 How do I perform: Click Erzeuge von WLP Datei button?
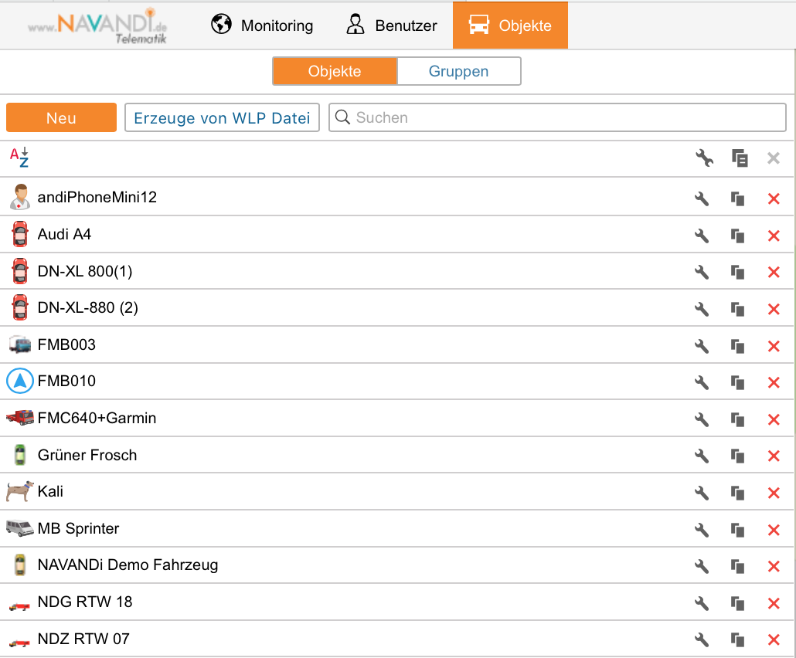pyautogui.click(x=222, y=117)
